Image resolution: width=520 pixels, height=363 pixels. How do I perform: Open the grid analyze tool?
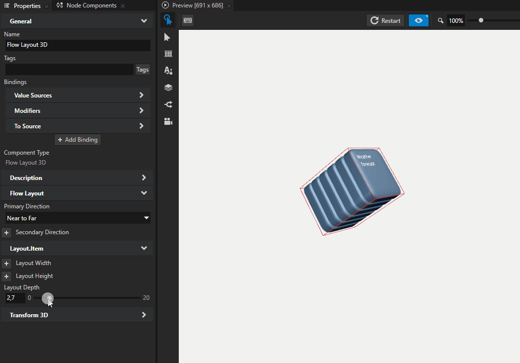click(x=167, y=54)
